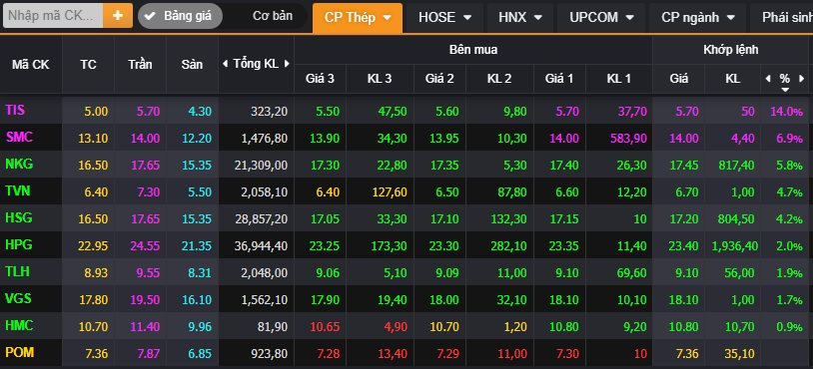Open the CP ngành dropdown
The image size is (813, 369).
(x=698, y=17)
